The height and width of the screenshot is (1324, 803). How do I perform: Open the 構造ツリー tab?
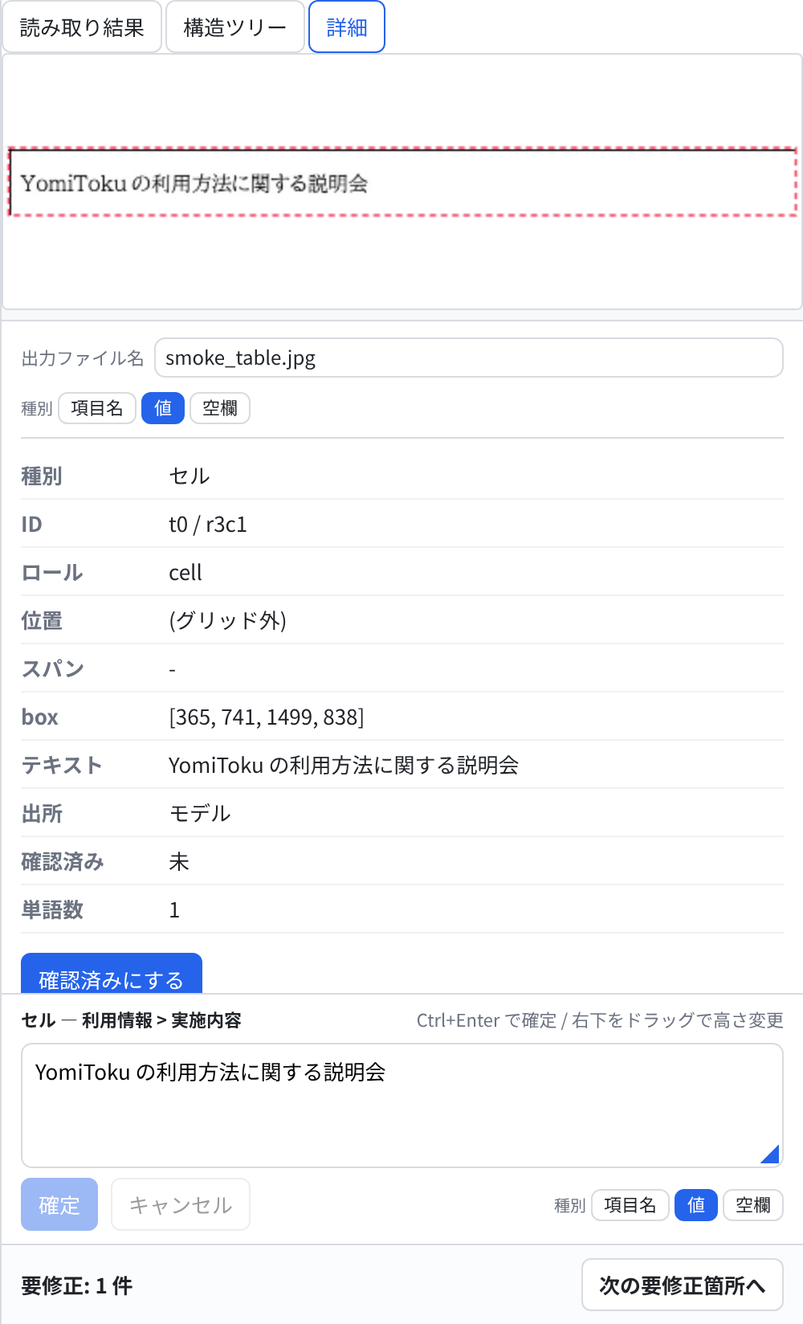234,27
